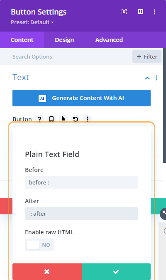This screenshot has width=166, height=280.
Task: Click the hover cursor icon beside Button
Action: tap(63, 119)
